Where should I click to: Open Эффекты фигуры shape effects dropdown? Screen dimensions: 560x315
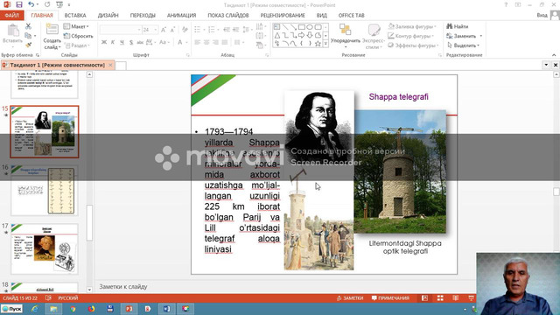pos(413,45)
